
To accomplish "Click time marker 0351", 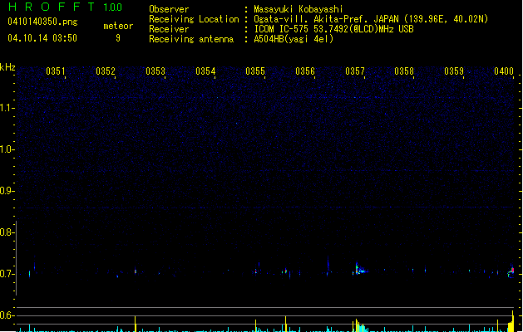I will point(56,71).
